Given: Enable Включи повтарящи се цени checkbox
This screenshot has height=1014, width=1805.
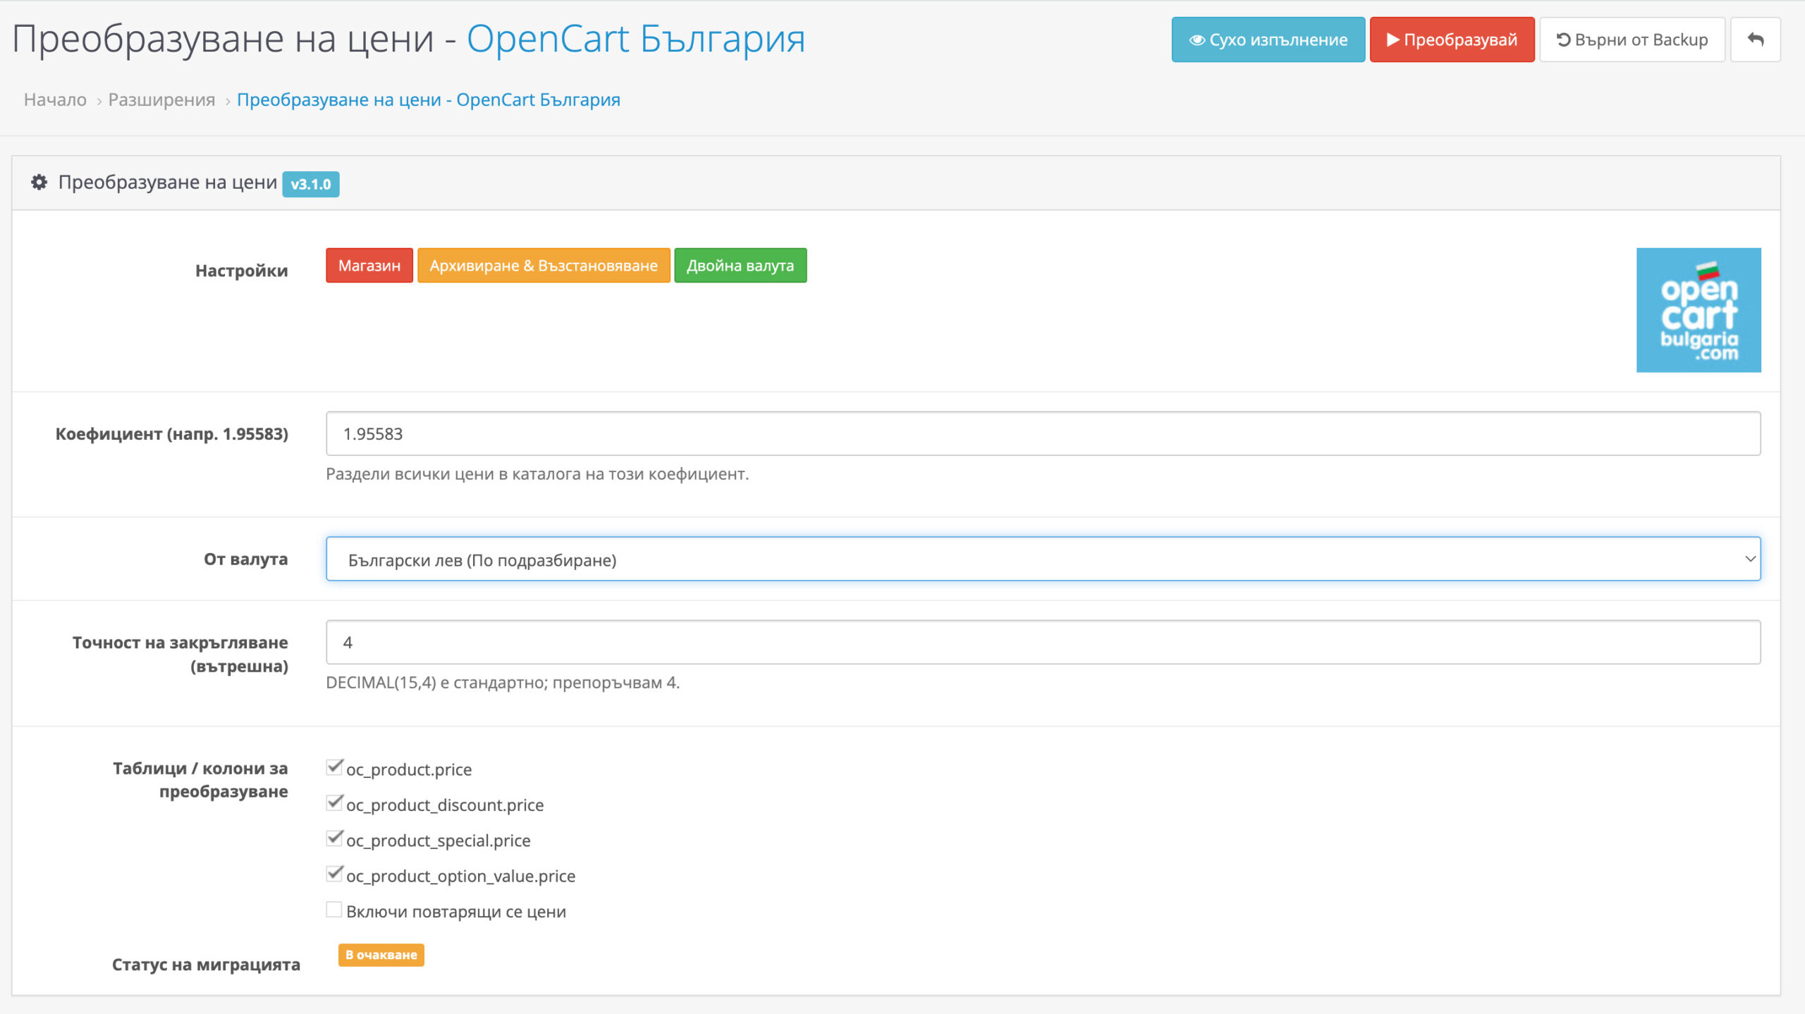Looking at the screenshot, I should tap(334, 910).
